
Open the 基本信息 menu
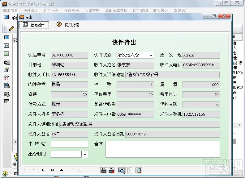coord(10,10)
